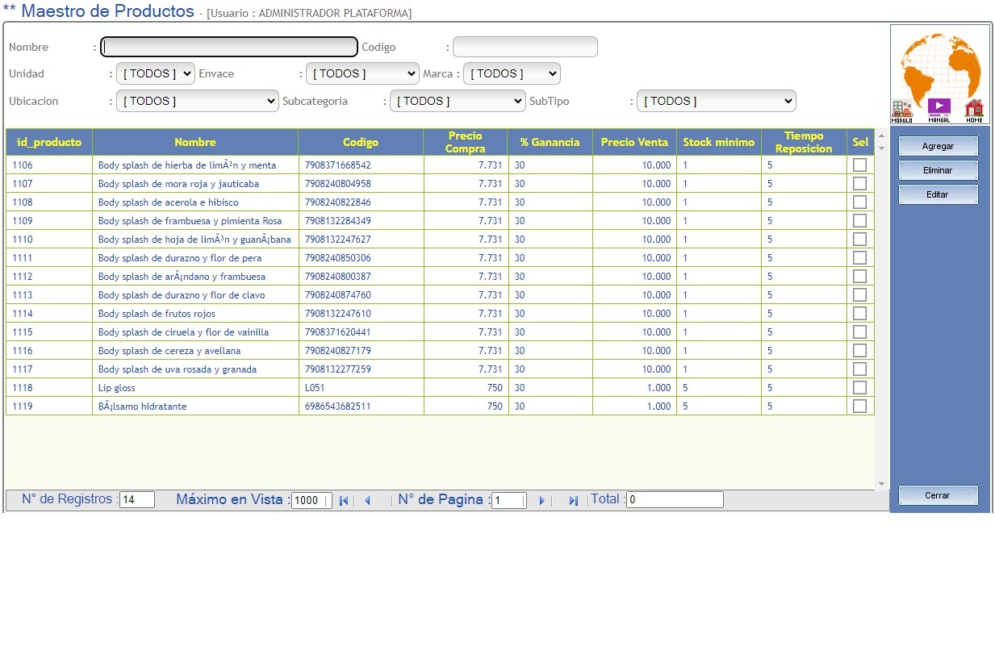
Task: Go to next page arrow
Action: (x=542, y=501)
